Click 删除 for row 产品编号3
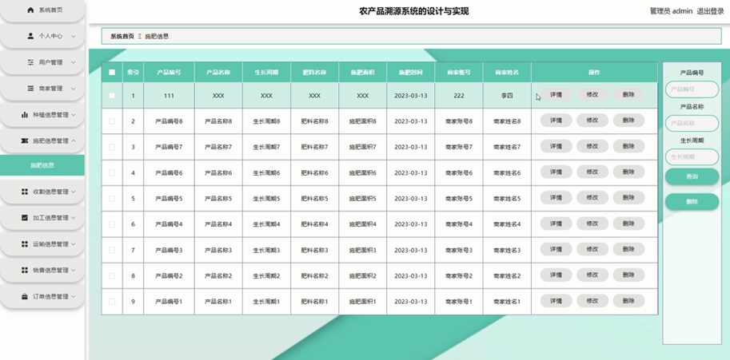Screen dimensions: 730x360 point(628,249)
